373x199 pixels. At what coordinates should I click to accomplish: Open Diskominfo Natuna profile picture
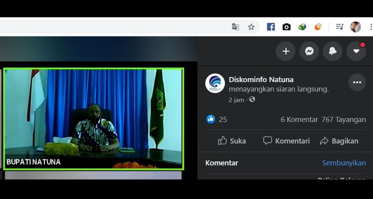pyautogui.click(x=215, y=83)
